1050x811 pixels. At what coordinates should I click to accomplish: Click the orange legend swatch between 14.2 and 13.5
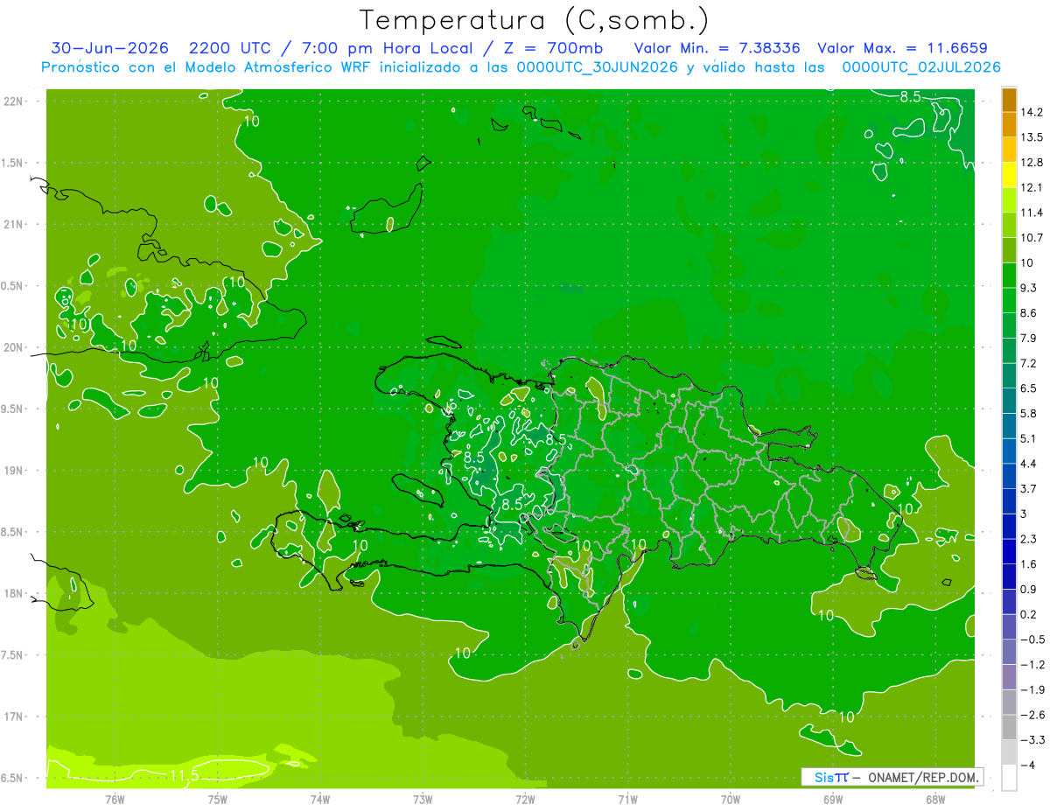click(1009, 125)
